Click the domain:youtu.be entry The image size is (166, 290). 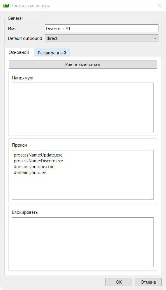[30, 173]
